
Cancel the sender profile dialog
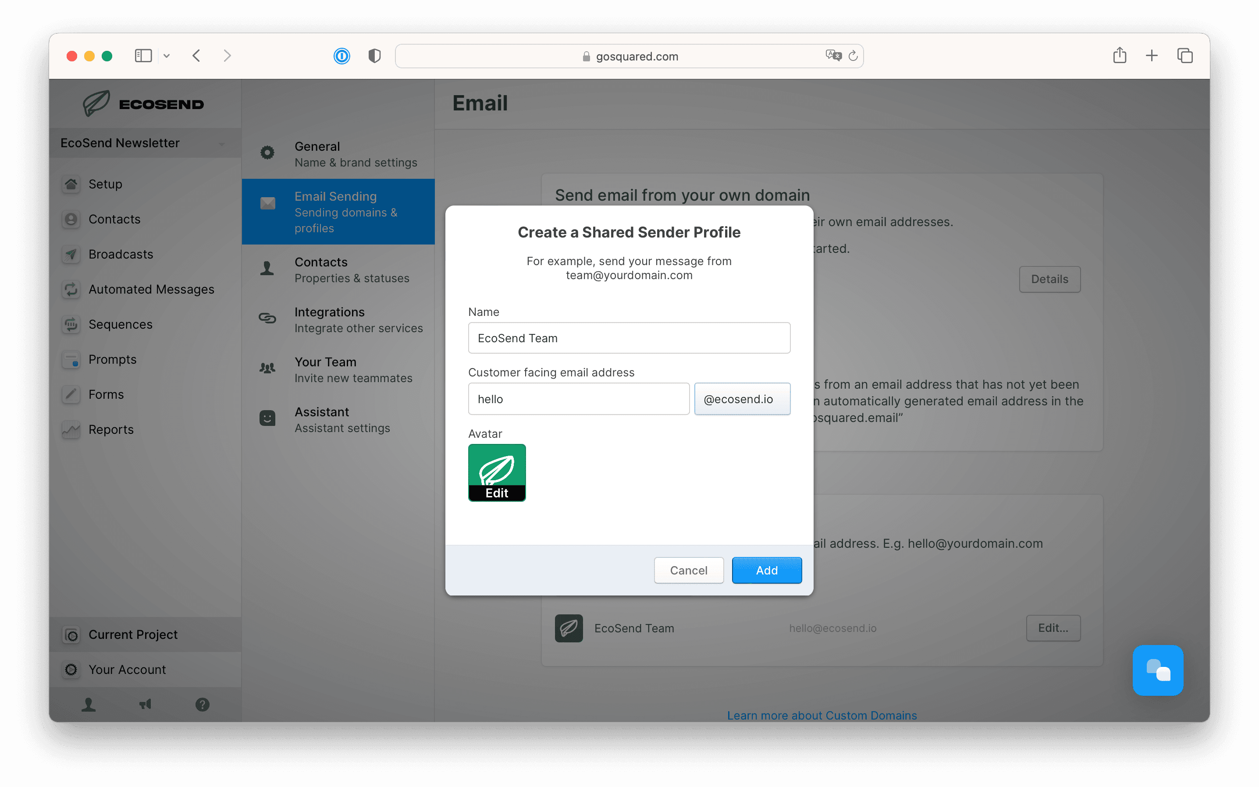pos(688,570)
